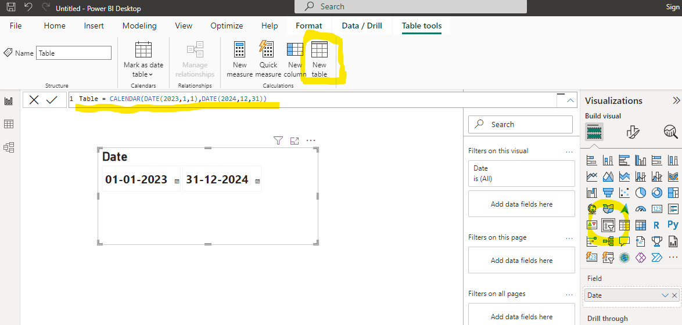Add a New column
This screenshot has width=682, height=325.
[x=295, y=60]
